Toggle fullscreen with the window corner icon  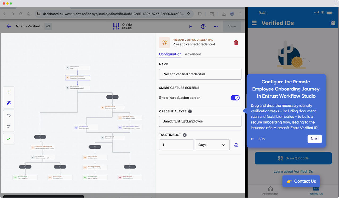click(335, 3)
